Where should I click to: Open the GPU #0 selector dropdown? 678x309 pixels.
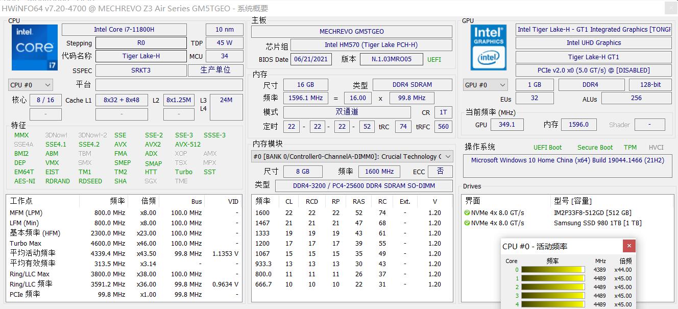(485, 85)
